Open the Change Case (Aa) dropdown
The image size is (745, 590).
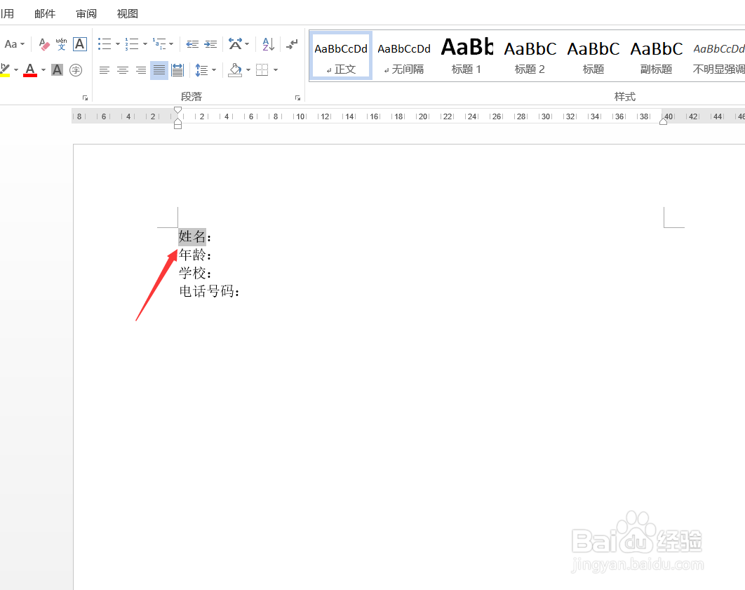(x=14, y=44)
